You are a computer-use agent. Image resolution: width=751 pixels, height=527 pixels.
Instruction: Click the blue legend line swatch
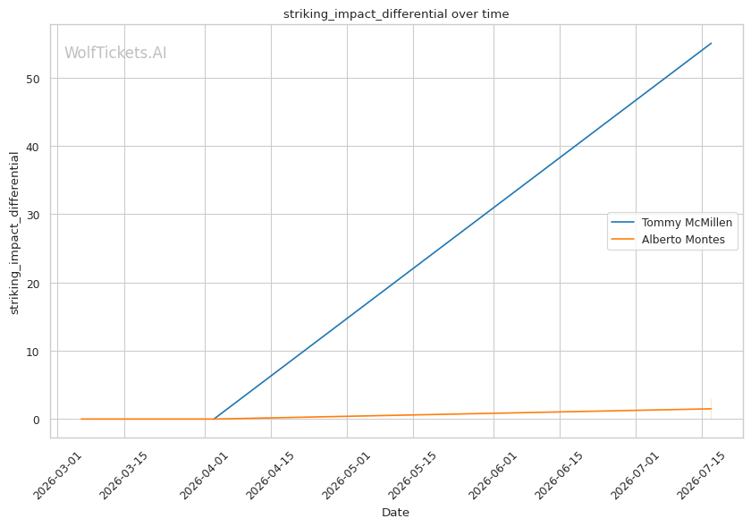tap(622, 223)
